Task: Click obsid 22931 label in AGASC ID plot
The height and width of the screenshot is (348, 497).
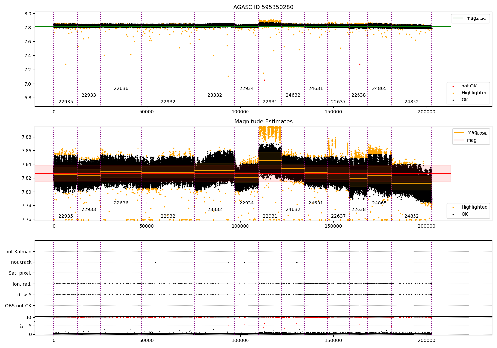Action: pyautogui.click(x=270, y=102)
